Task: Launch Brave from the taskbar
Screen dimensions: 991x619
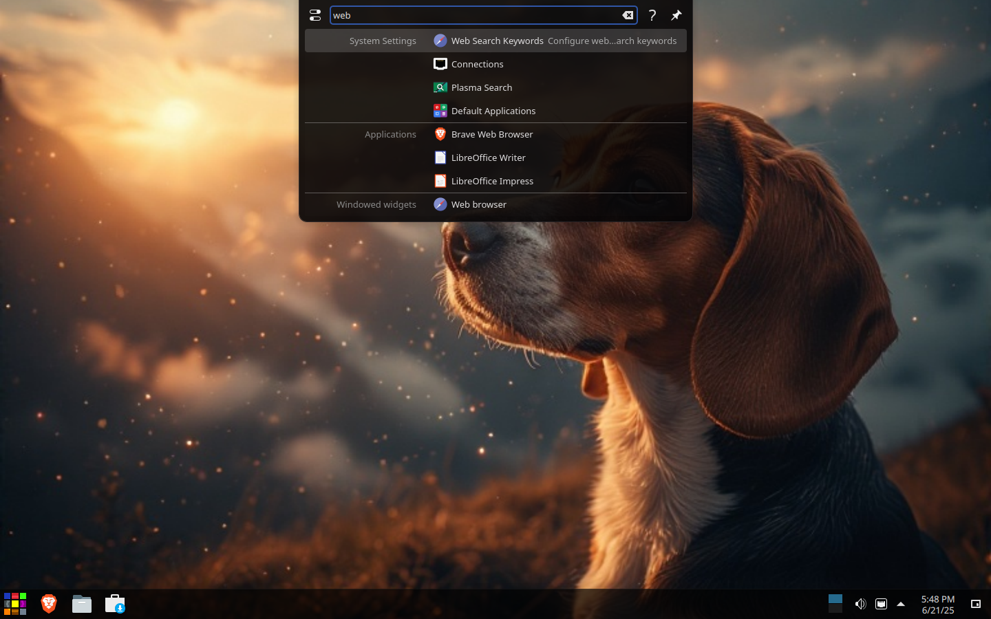Action: click(49, 604)
